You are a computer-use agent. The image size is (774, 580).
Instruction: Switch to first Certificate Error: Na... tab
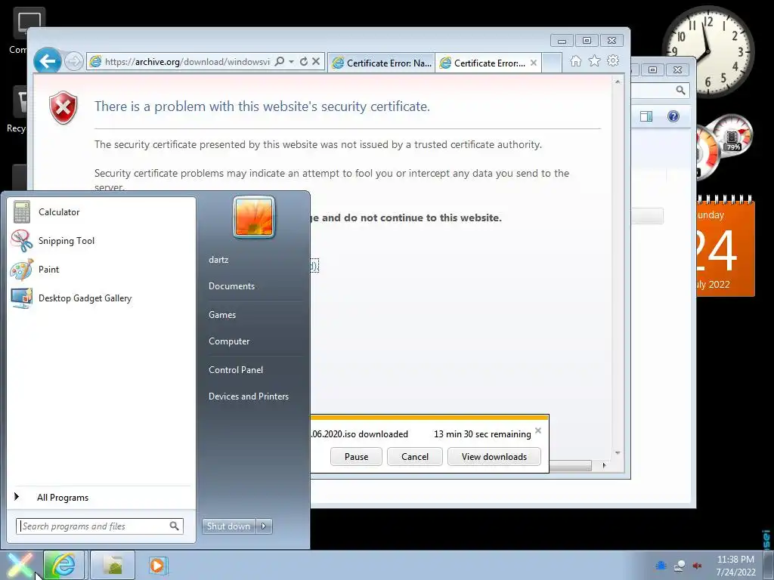pyautogui.click(x=381, y=63)
